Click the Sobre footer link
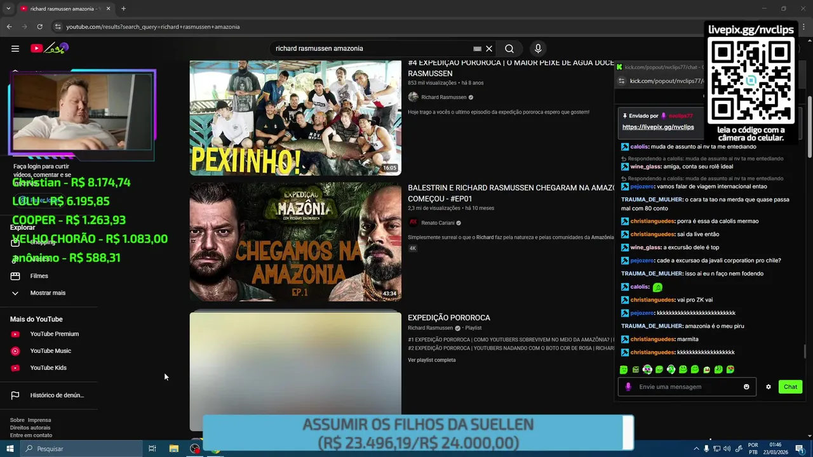The image size is (813, 457). click(17, 420)
